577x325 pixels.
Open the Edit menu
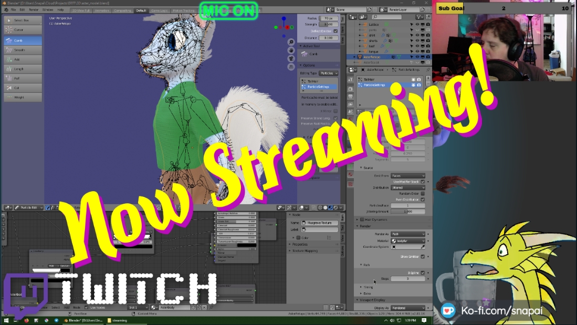22,10
